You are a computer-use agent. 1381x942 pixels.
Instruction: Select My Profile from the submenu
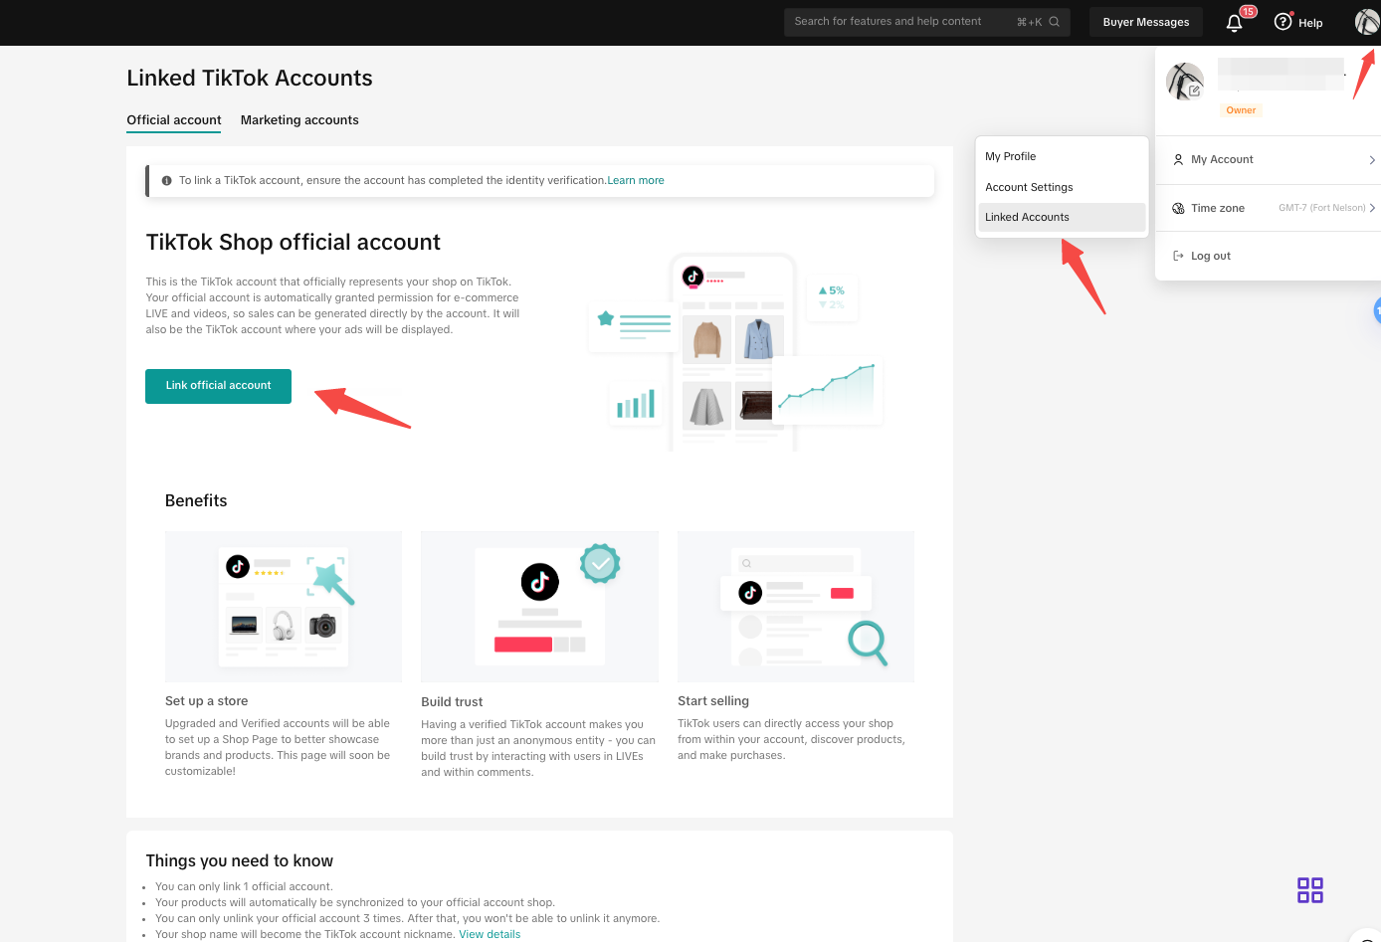click(x=1062, y=156)
